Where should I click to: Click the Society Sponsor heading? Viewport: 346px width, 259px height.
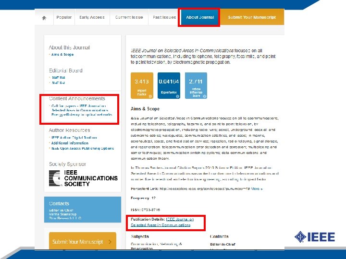(x=67, y=164)
